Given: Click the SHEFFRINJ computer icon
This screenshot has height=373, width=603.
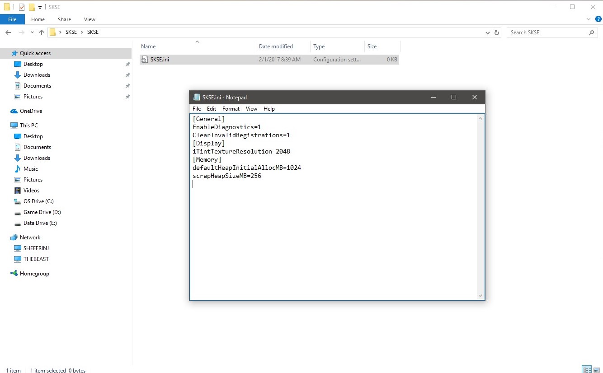Looking at the screenshot, I should tap(18, 248).
